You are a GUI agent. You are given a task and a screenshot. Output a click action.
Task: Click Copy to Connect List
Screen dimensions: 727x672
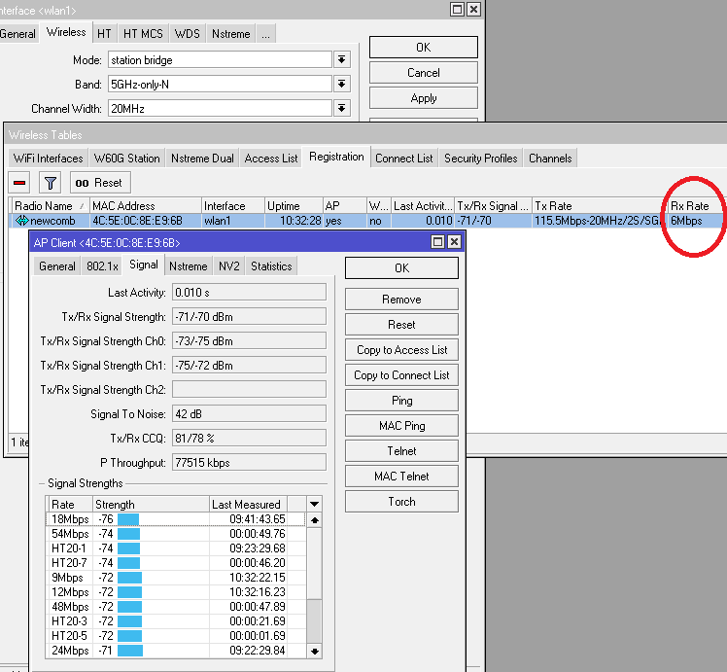(401, 375)
